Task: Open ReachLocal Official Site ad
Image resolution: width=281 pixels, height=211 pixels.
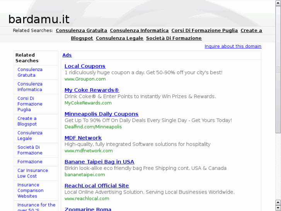Action: coord(97,185)
